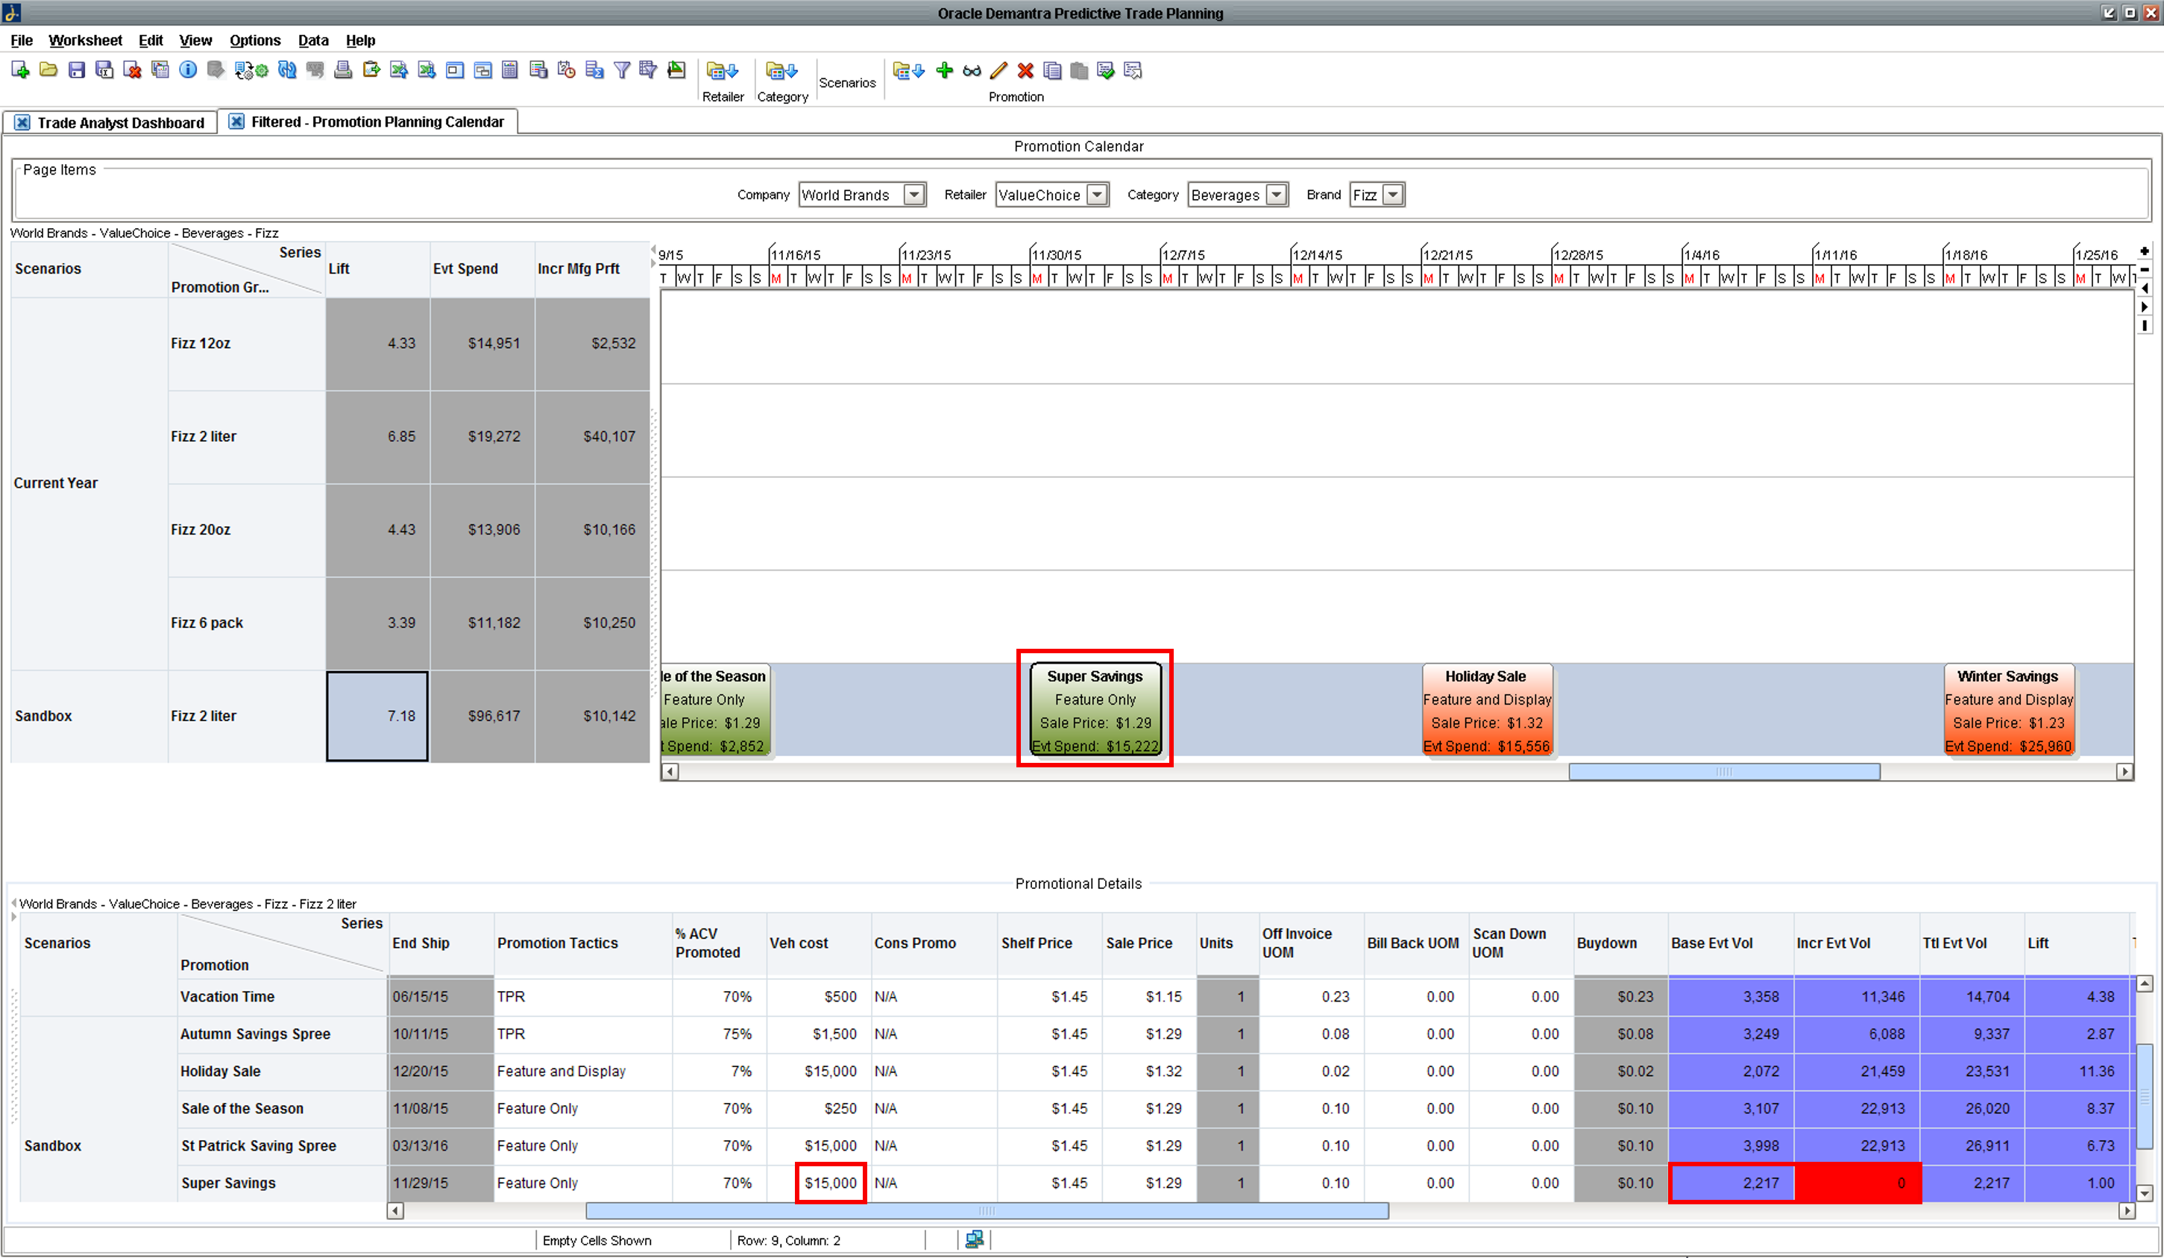Switch to Trade Analyst Dashboard tab
Image resolution: width=2164 pixels, height=1258 pixels.
tap(120, 123)
